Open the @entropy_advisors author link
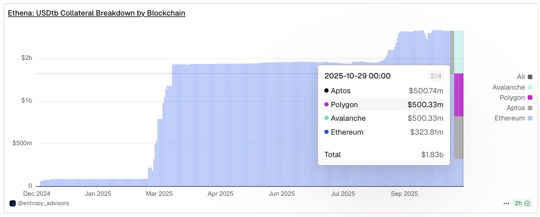 [x=43, y=203]
